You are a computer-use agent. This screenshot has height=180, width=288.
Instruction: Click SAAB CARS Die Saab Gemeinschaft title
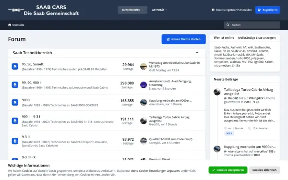51,10
